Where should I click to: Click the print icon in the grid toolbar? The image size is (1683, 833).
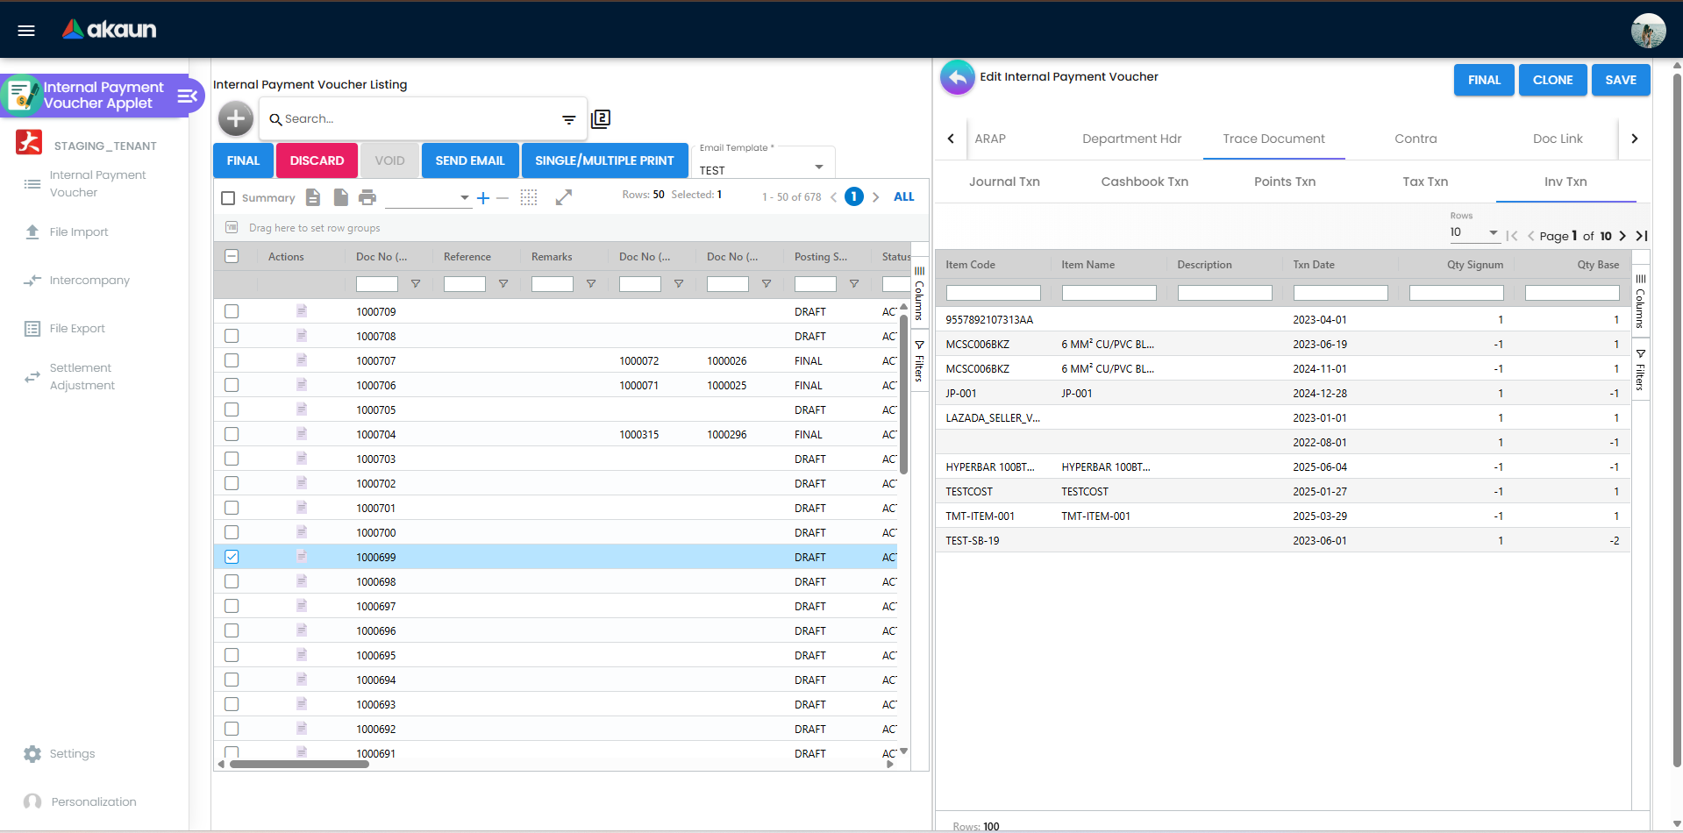[x=367, y=197]
